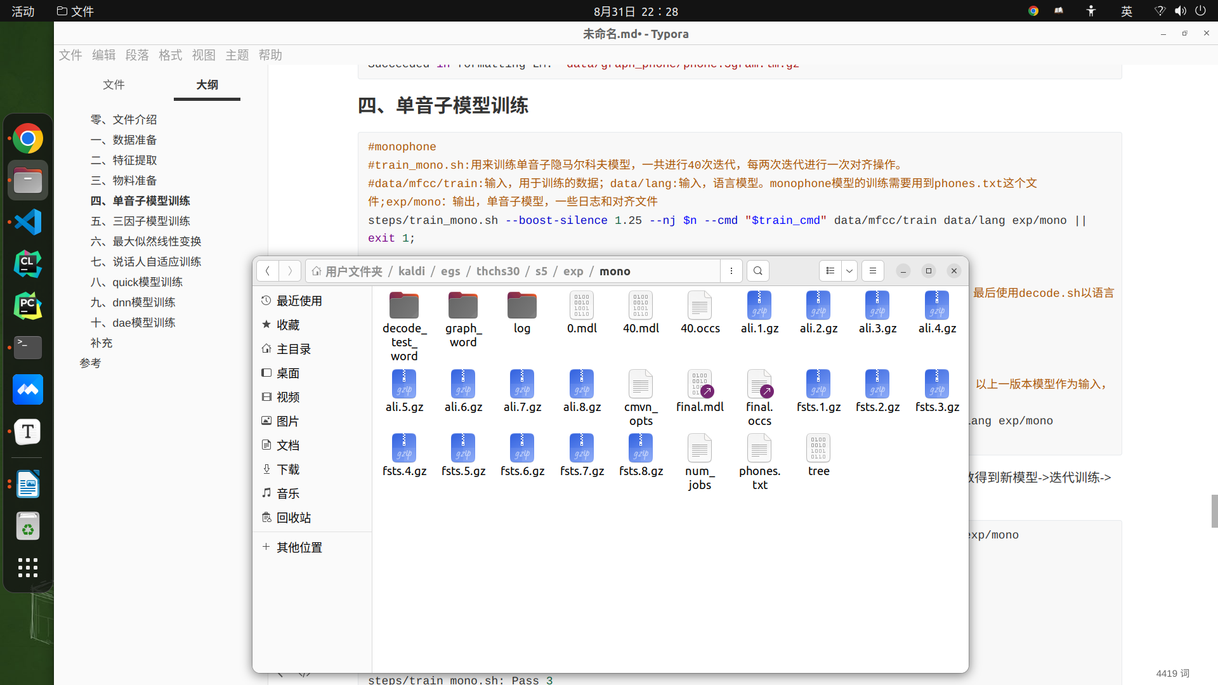The width and height of the screenshot is (1218, 685).
Task: Open PyCharm from the dock
Action: tap(28, 306)
